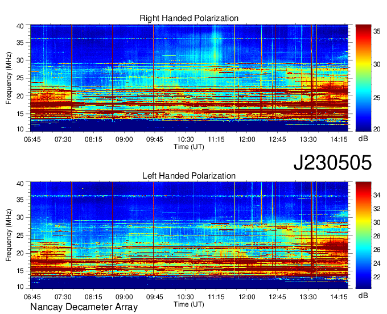
Task: Click the "Left Handed Polarization" plot title
Action: 189,176
